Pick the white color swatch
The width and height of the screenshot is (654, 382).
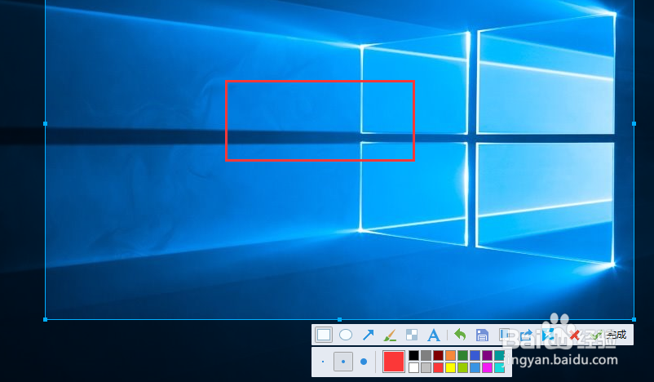[413, 367]
